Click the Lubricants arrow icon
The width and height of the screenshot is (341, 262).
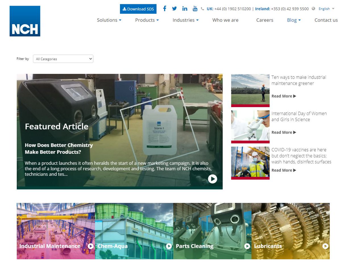(325, 246)
